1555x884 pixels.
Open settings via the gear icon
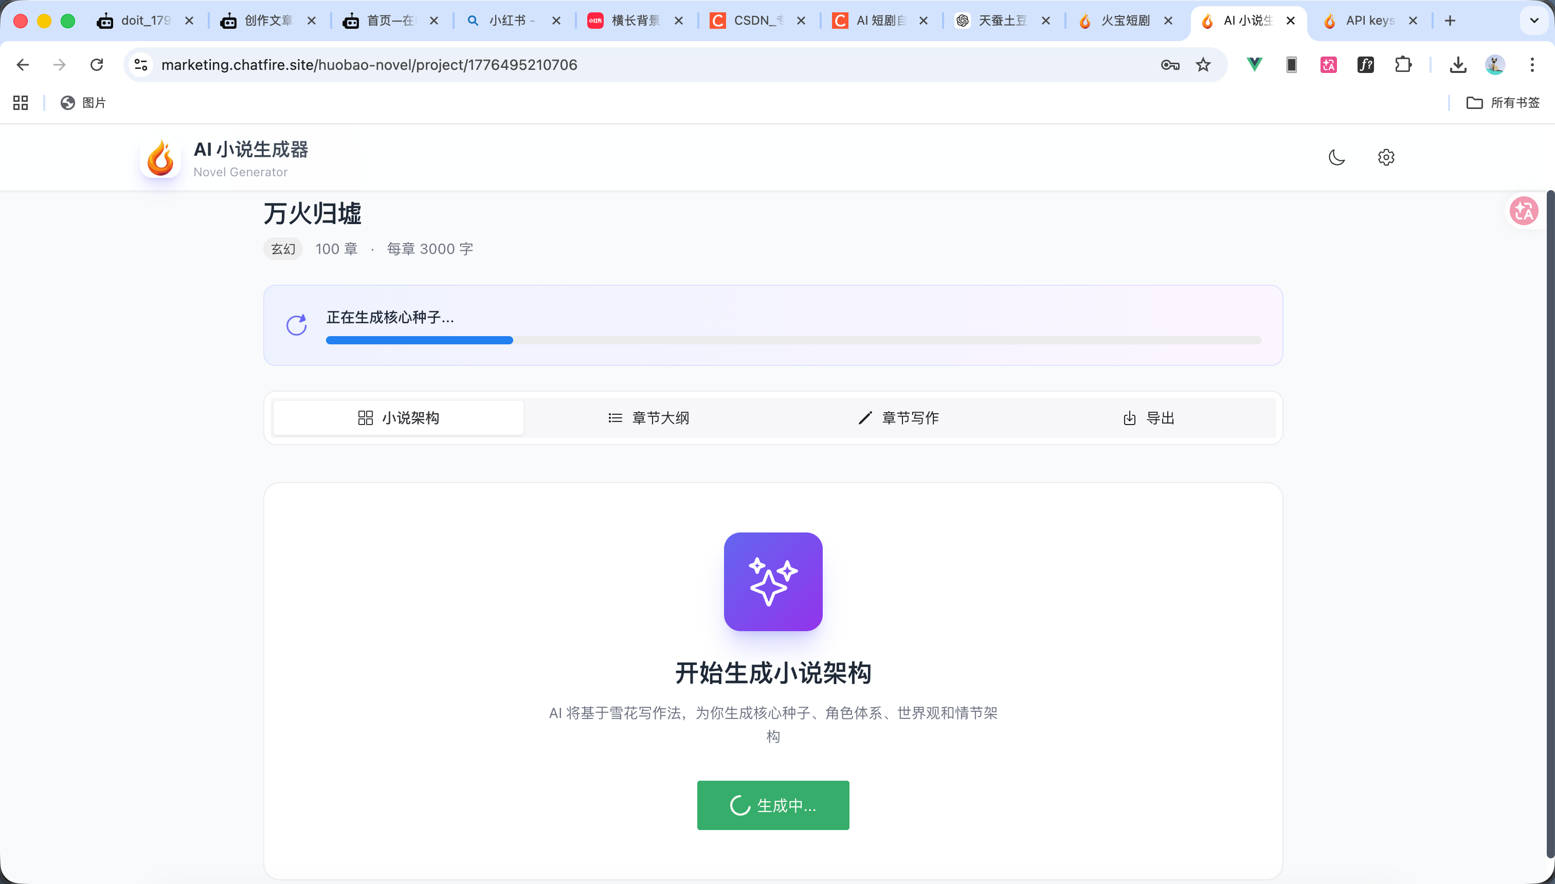[x=1386, y=157]
